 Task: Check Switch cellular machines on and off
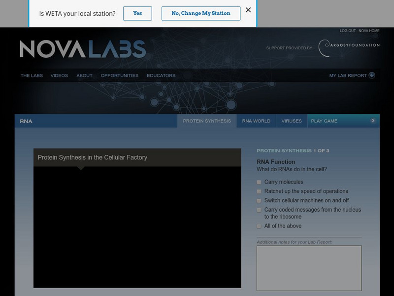(259, 201)
